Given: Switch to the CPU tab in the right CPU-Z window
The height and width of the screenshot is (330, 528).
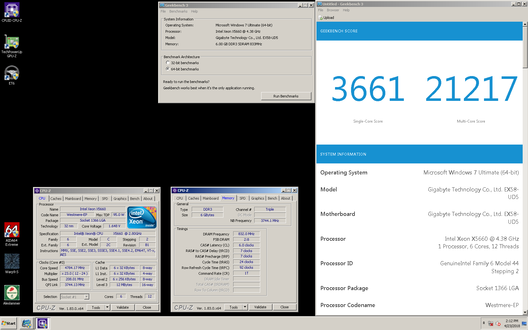Looking at the screenshot, I should [180, 198].
